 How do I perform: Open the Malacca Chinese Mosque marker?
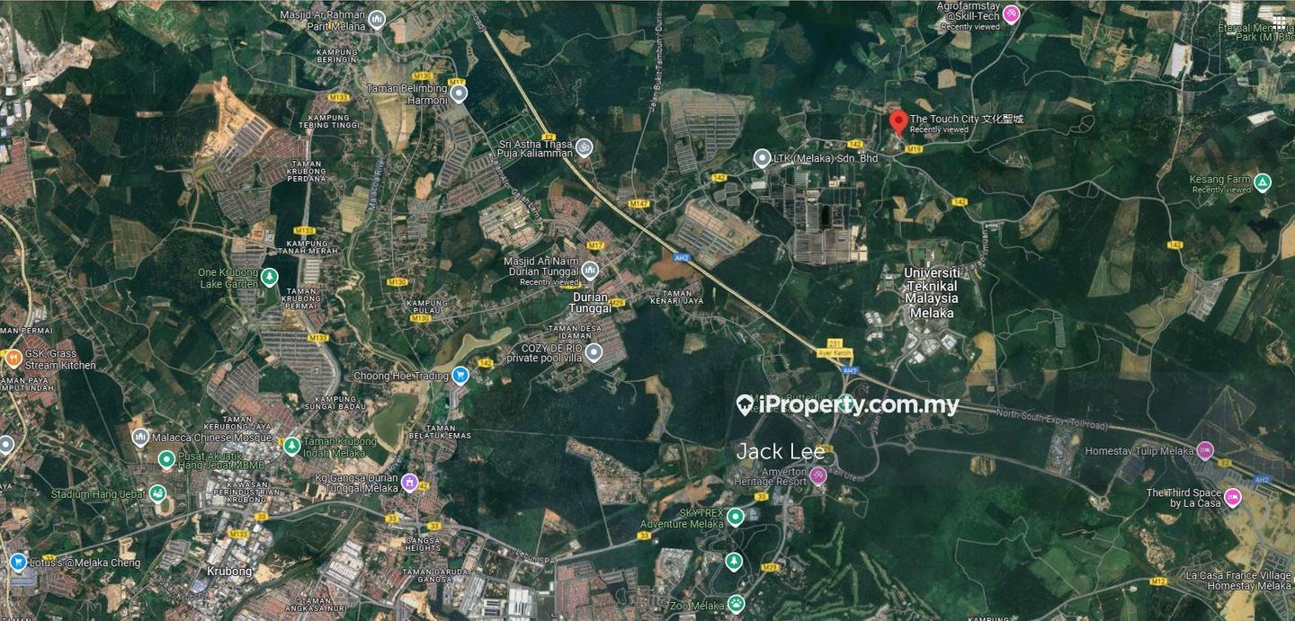click(x=139, y=438)
